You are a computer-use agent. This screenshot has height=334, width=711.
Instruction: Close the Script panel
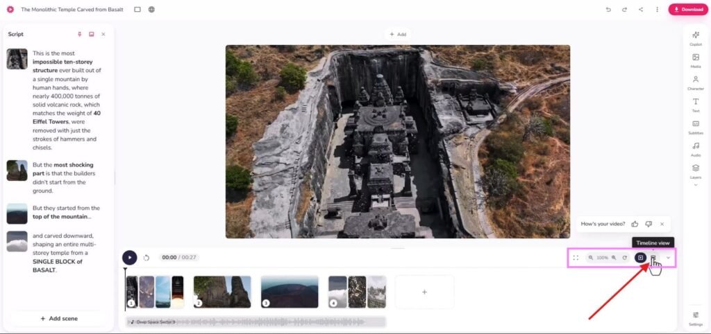pyautogui.click(x=103, y=35)
